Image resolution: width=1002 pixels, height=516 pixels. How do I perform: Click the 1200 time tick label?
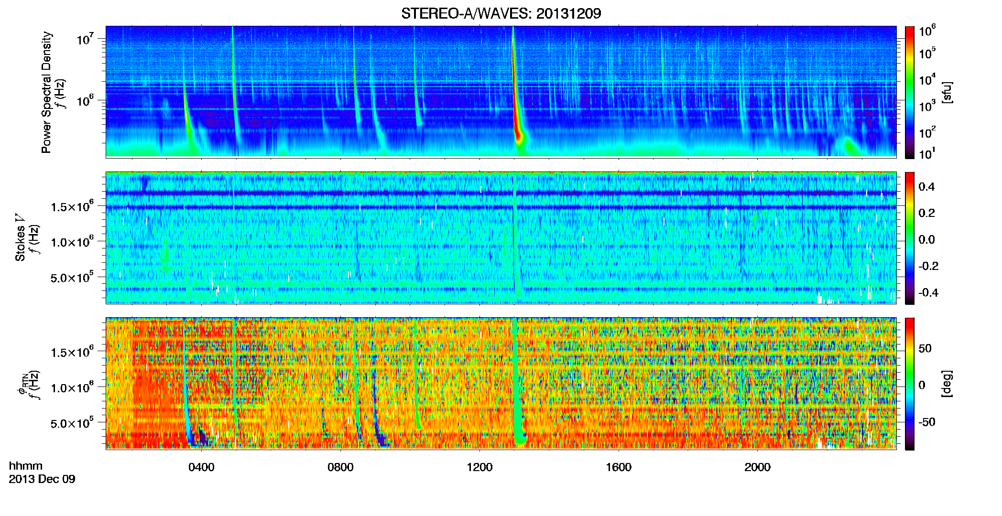pos(479,467)
